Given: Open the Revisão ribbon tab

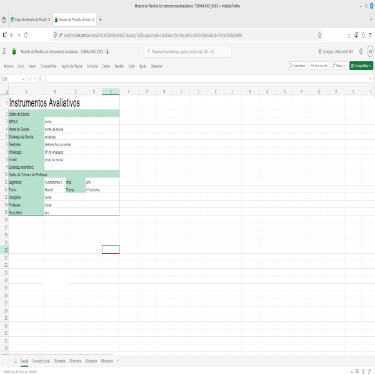Looking at the screenshot, I should (x=119, y=66).
